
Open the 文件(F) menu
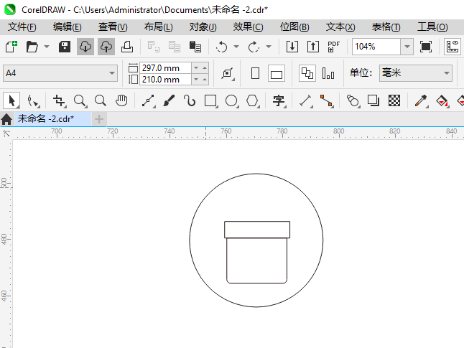[22, 27]
